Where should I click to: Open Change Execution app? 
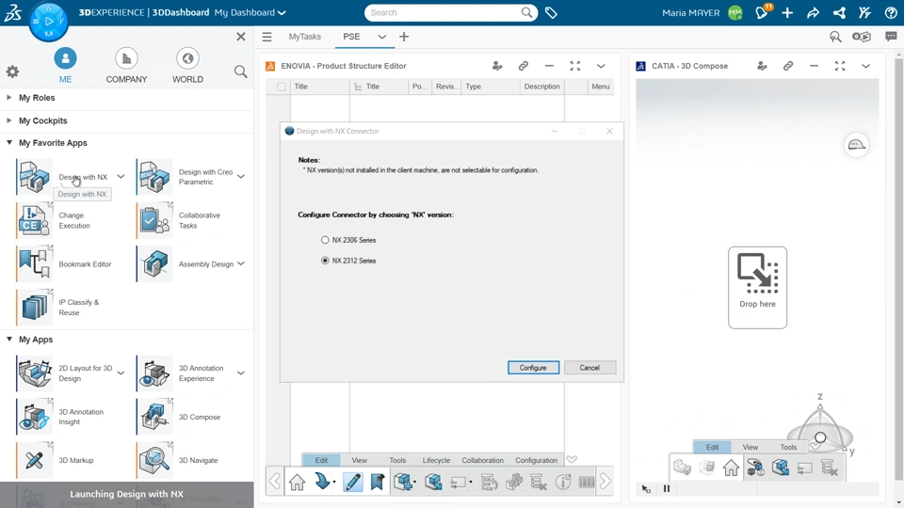[35, 220]
